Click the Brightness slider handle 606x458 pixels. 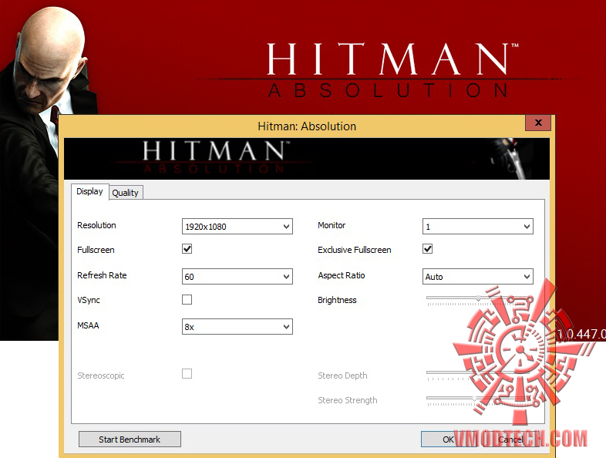[x=479, y=298]
